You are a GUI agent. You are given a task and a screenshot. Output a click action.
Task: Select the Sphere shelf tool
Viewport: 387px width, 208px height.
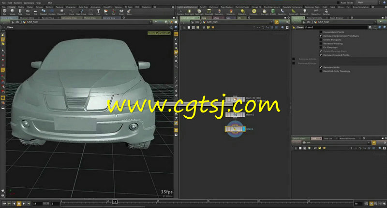click(12, 12)
